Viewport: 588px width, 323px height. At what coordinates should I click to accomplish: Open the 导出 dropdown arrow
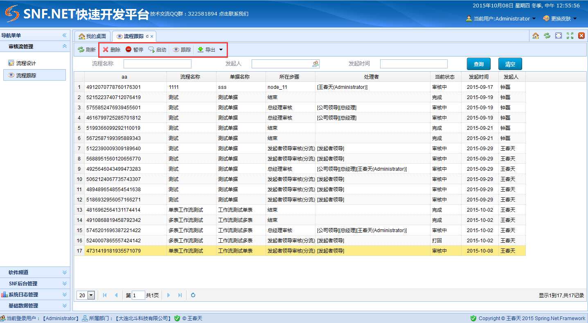click(x=221, y=50)
